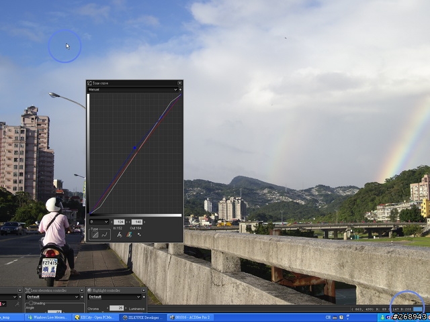Click the colored RGB curve picker icon
Viewport: 430px width, 322px height.
tap(129, 235)
